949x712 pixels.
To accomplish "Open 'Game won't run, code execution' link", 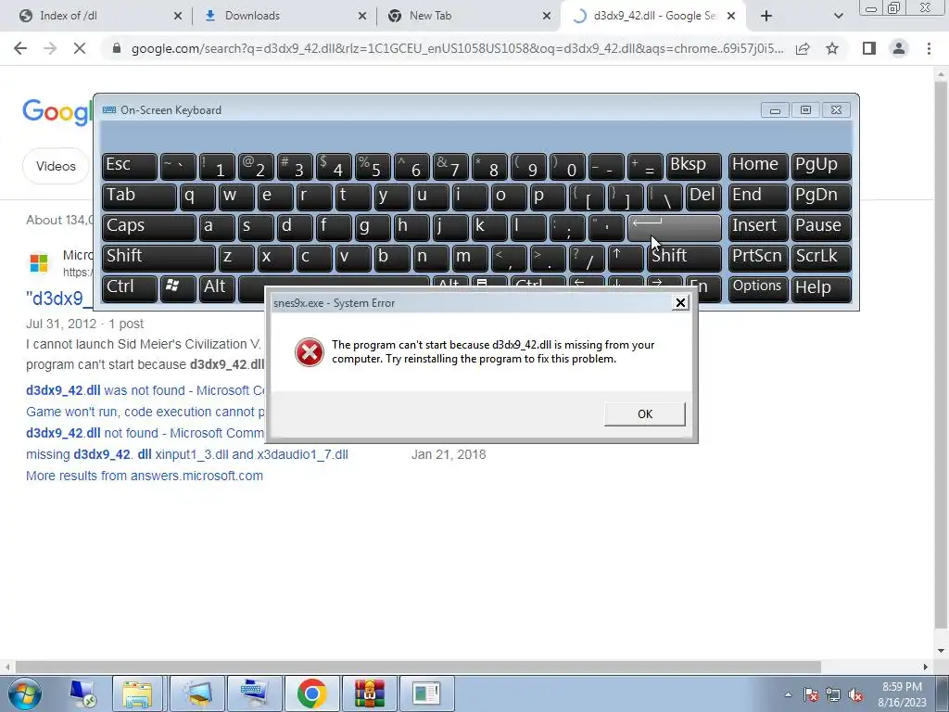I will [x=146, y=412].
